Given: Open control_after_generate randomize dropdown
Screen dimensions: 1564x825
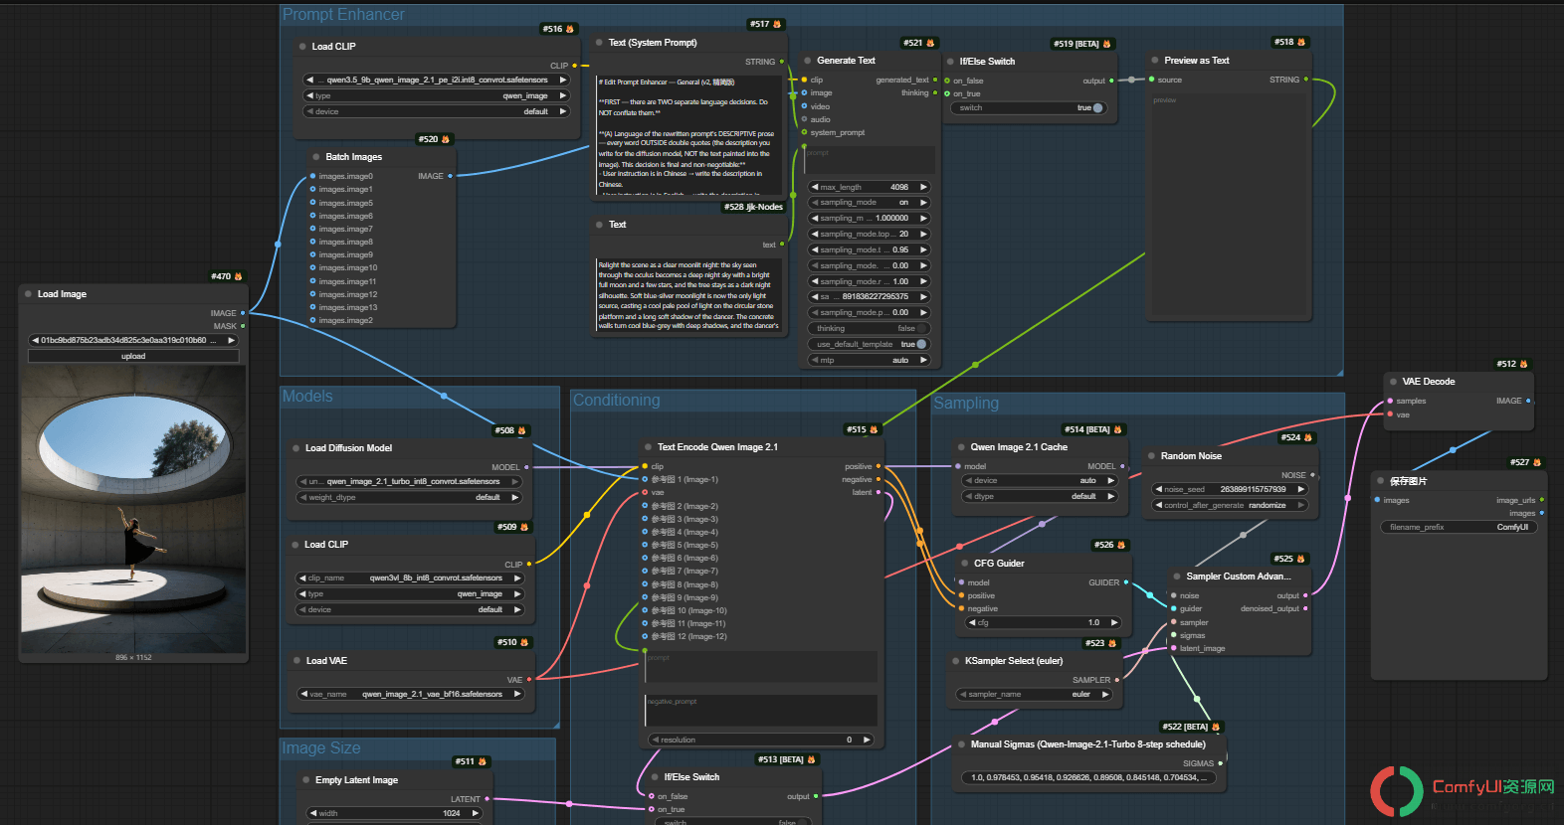Looking at the screenshot, I should click(1230, 505).
